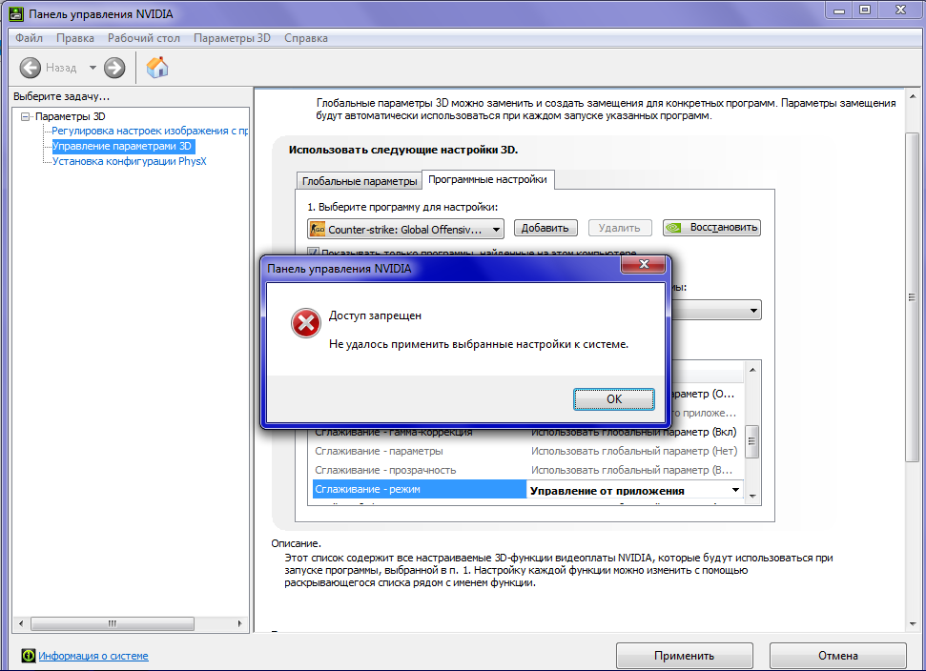926x671 pixels.
Task: Click the main pane scroll down arrow
Action: 913,623
